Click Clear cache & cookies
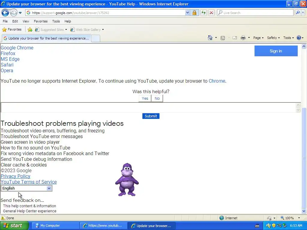The image size is (307, 230). (24, 165)
